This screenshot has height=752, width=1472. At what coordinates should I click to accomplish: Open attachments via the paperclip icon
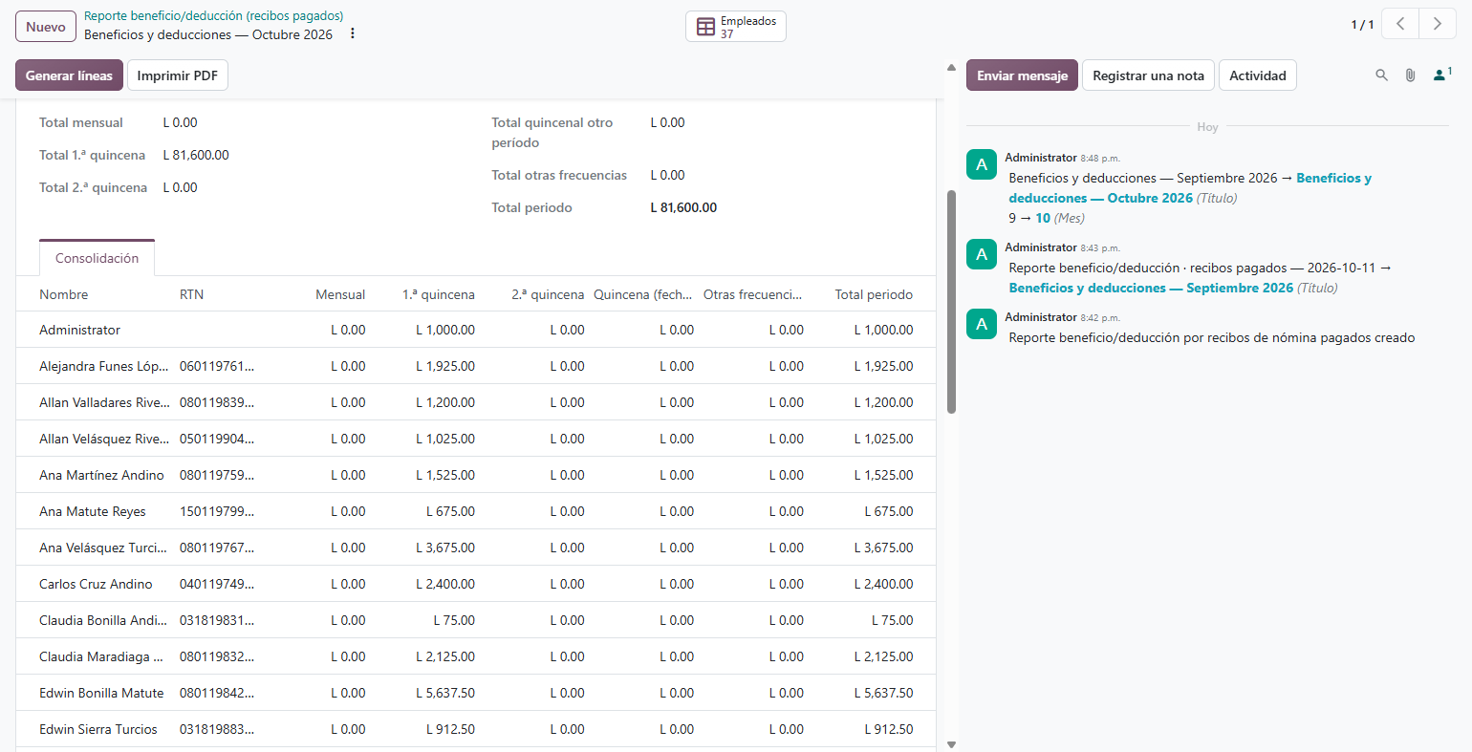coord(1410,75)
